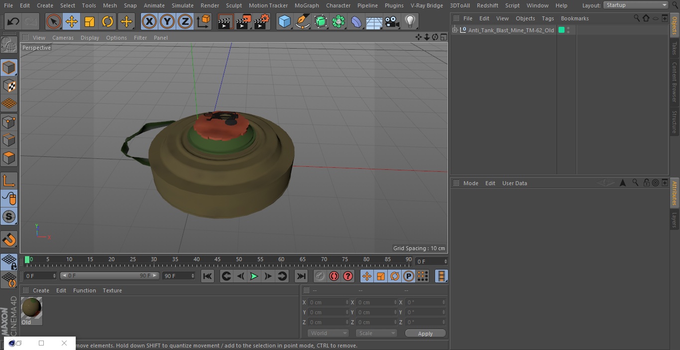Play animation forward
The height and width of the screenshot is (350, 680).
254,276
